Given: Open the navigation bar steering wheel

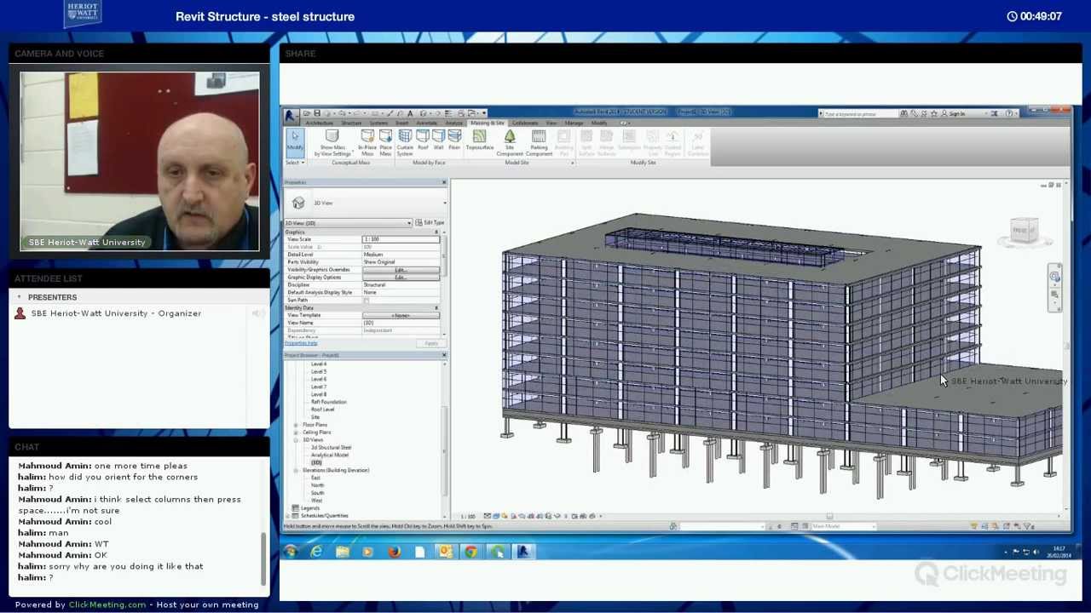Looking at the screenshot, I should click(1055, 277).
